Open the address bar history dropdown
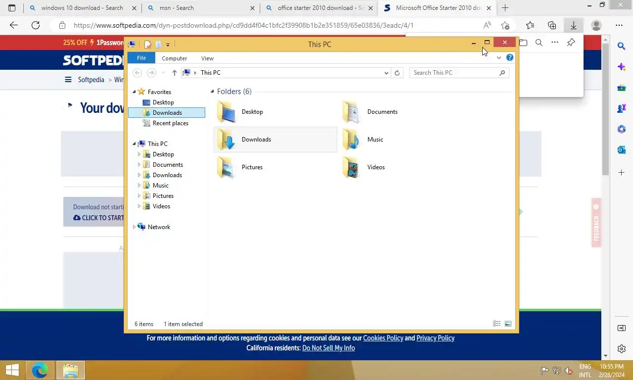 tap(386, 73)
